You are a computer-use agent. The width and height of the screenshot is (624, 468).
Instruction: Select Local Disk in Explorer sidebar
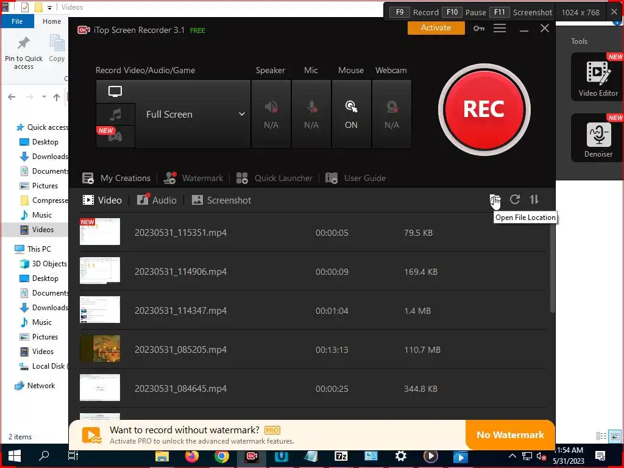pyautogui.click(x=44, y=366)
